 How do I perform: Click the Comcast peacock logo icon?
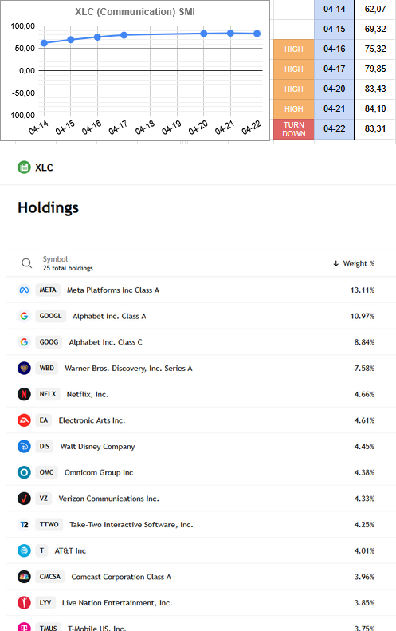(24, 577)
